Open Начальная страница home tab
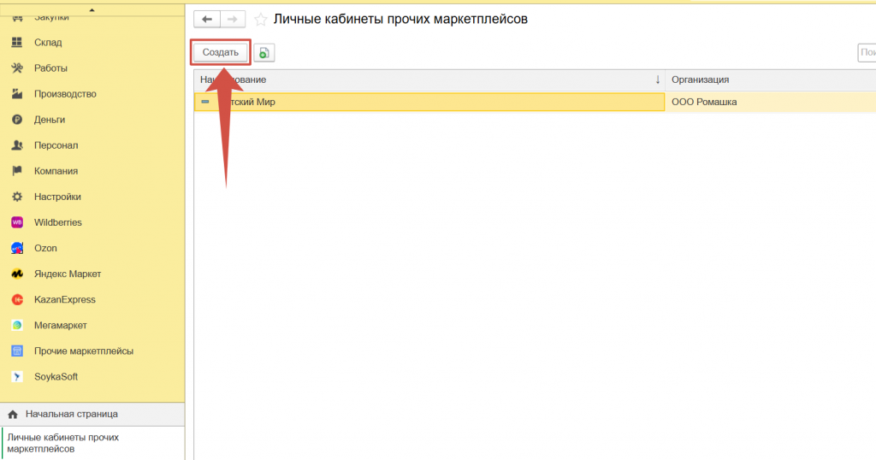Viewport: 876px width, 460px height. pyautogui.click(x=72, y=414)
